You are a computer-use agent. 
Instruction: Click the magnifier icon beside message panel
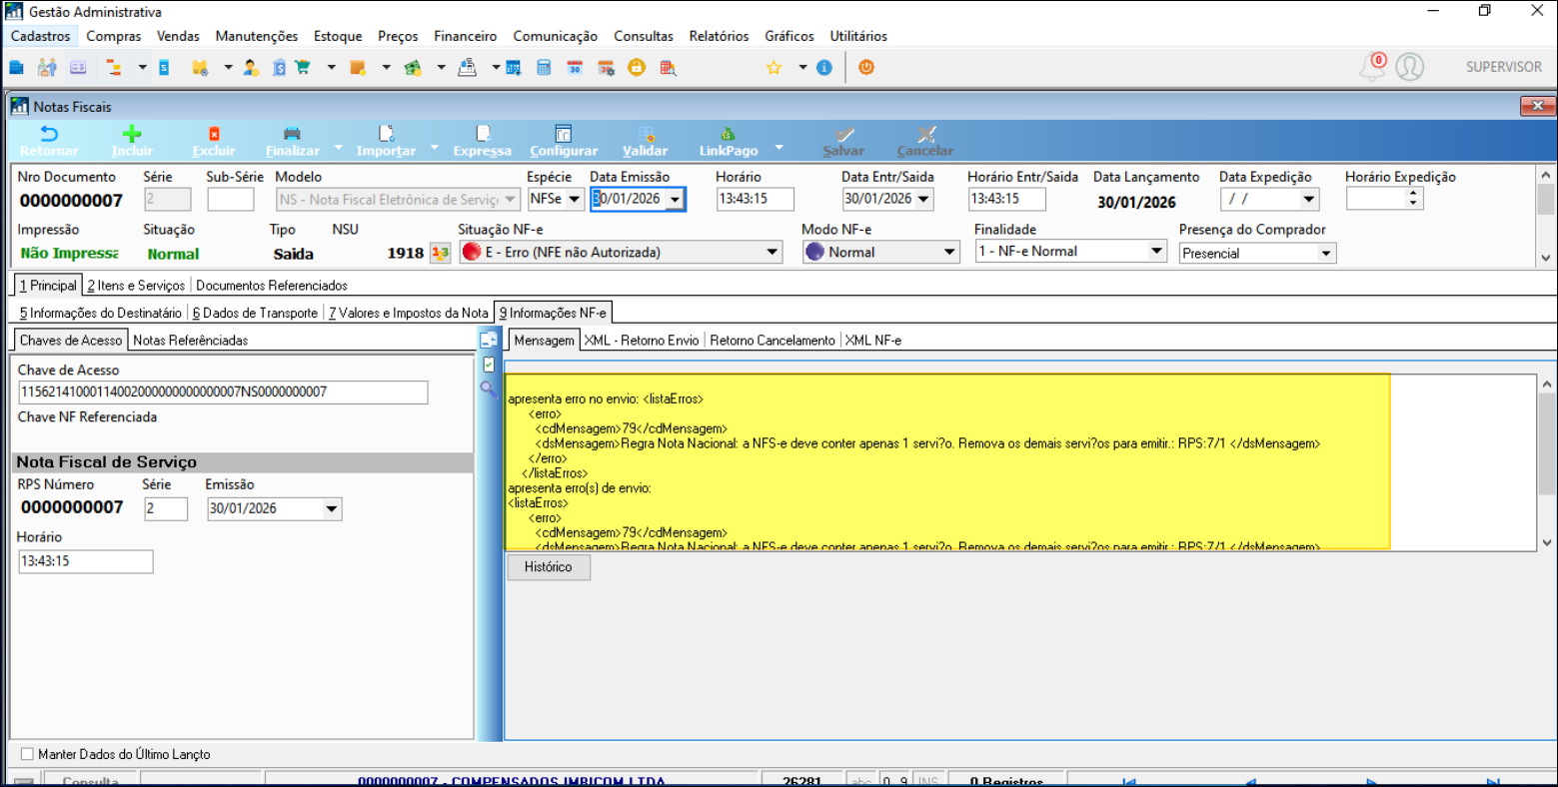click(x=489, y=390)
